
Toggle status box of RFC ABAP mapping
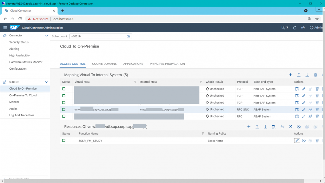[63, 116]
